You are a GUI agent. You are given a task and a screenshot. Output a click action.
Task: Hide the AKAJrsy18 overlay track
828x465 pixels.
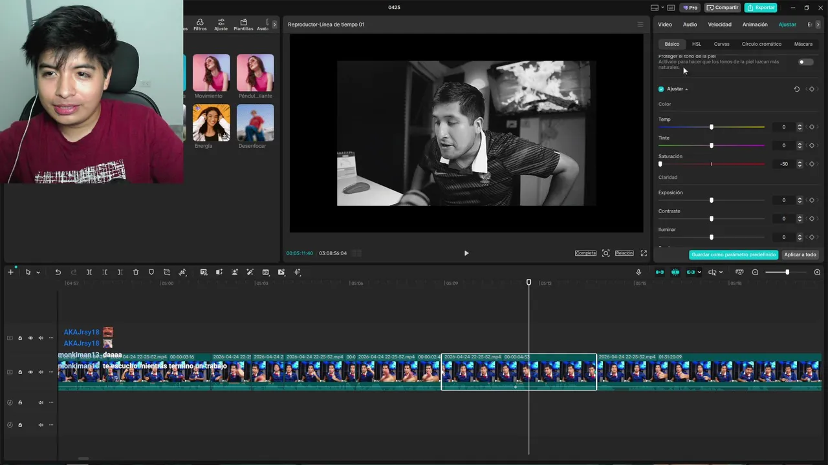point(30,338)
